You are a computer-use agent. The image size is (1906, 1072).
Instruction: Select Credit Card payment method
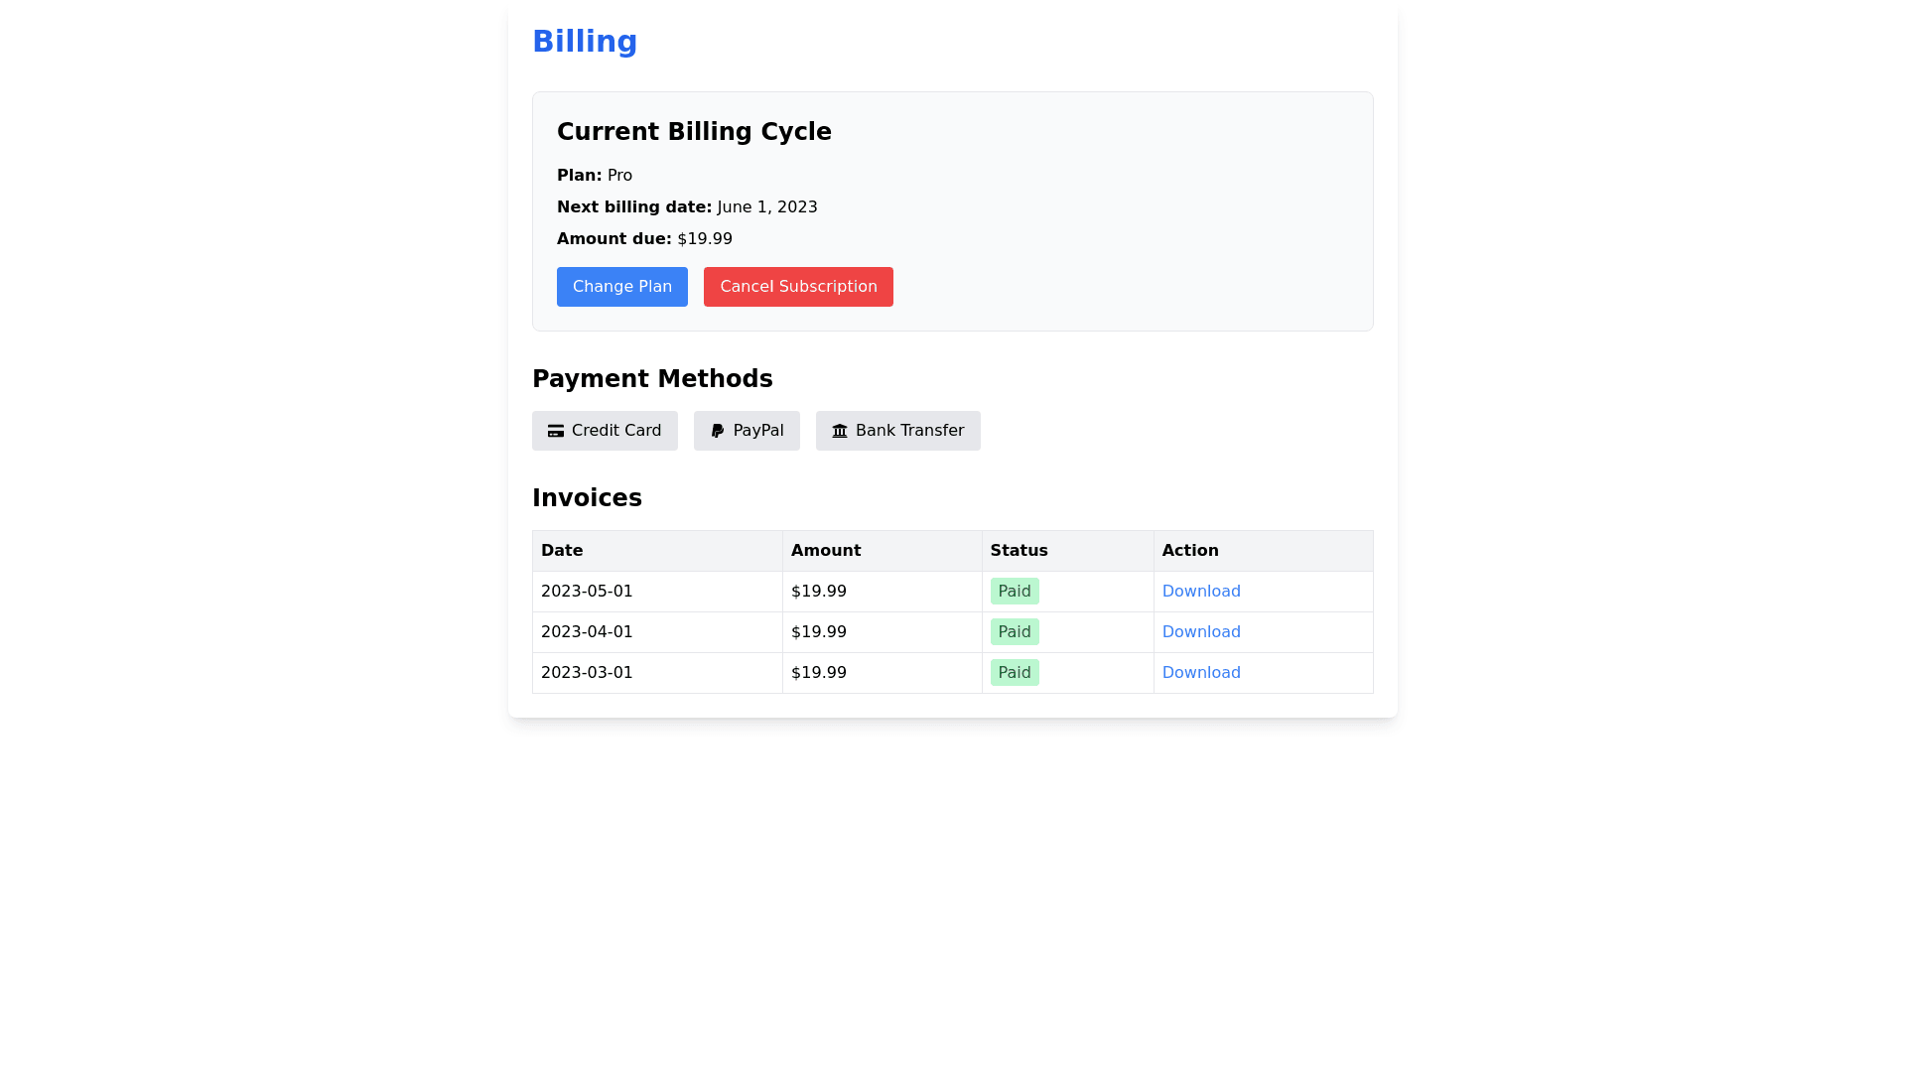click(605, 431)
